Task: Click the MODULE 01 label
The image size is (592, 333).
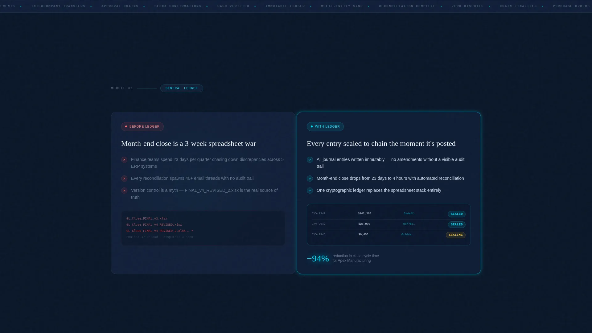Action: (x=122, y=88)
